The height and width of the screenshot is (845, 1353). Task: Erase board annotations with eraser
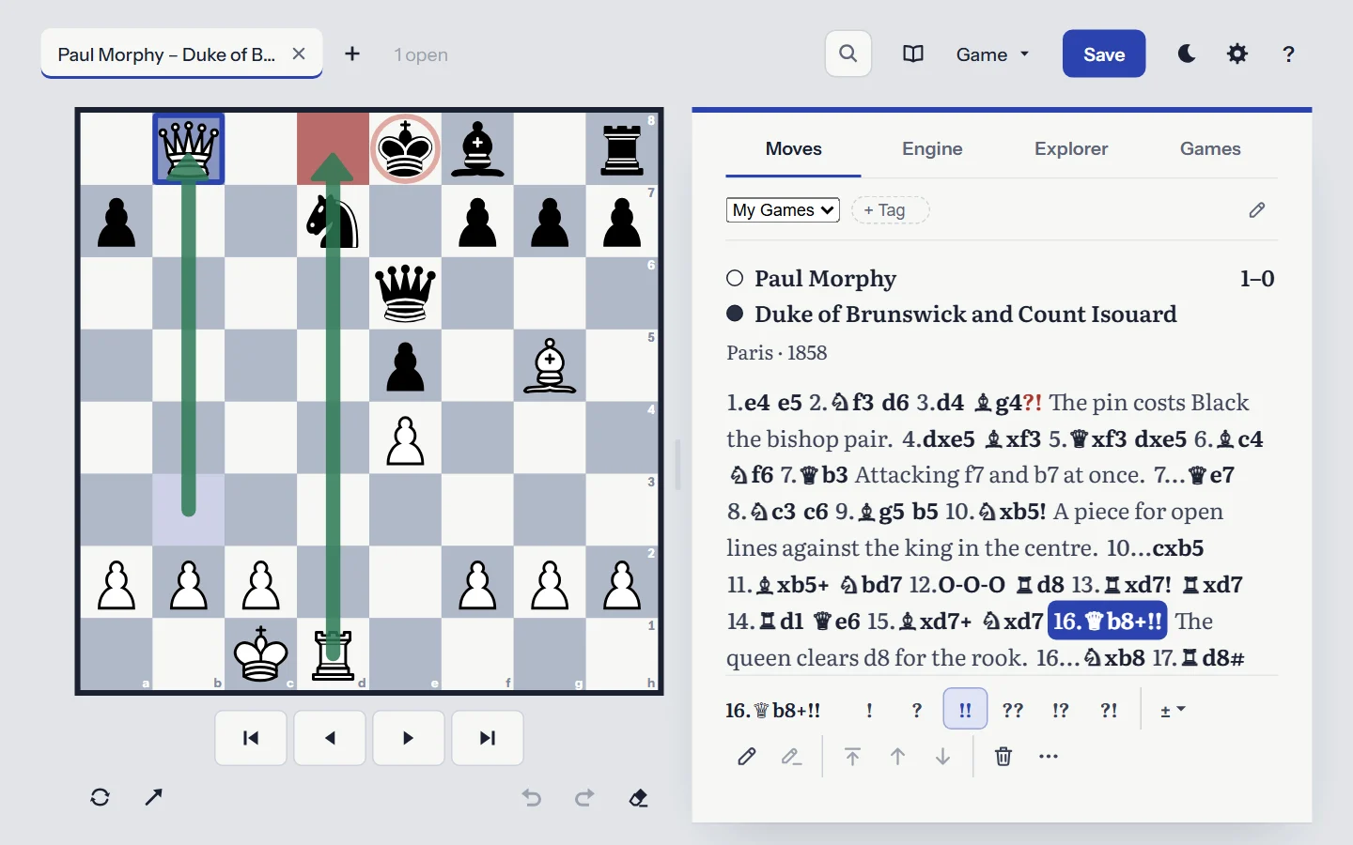tap(638, 798)
